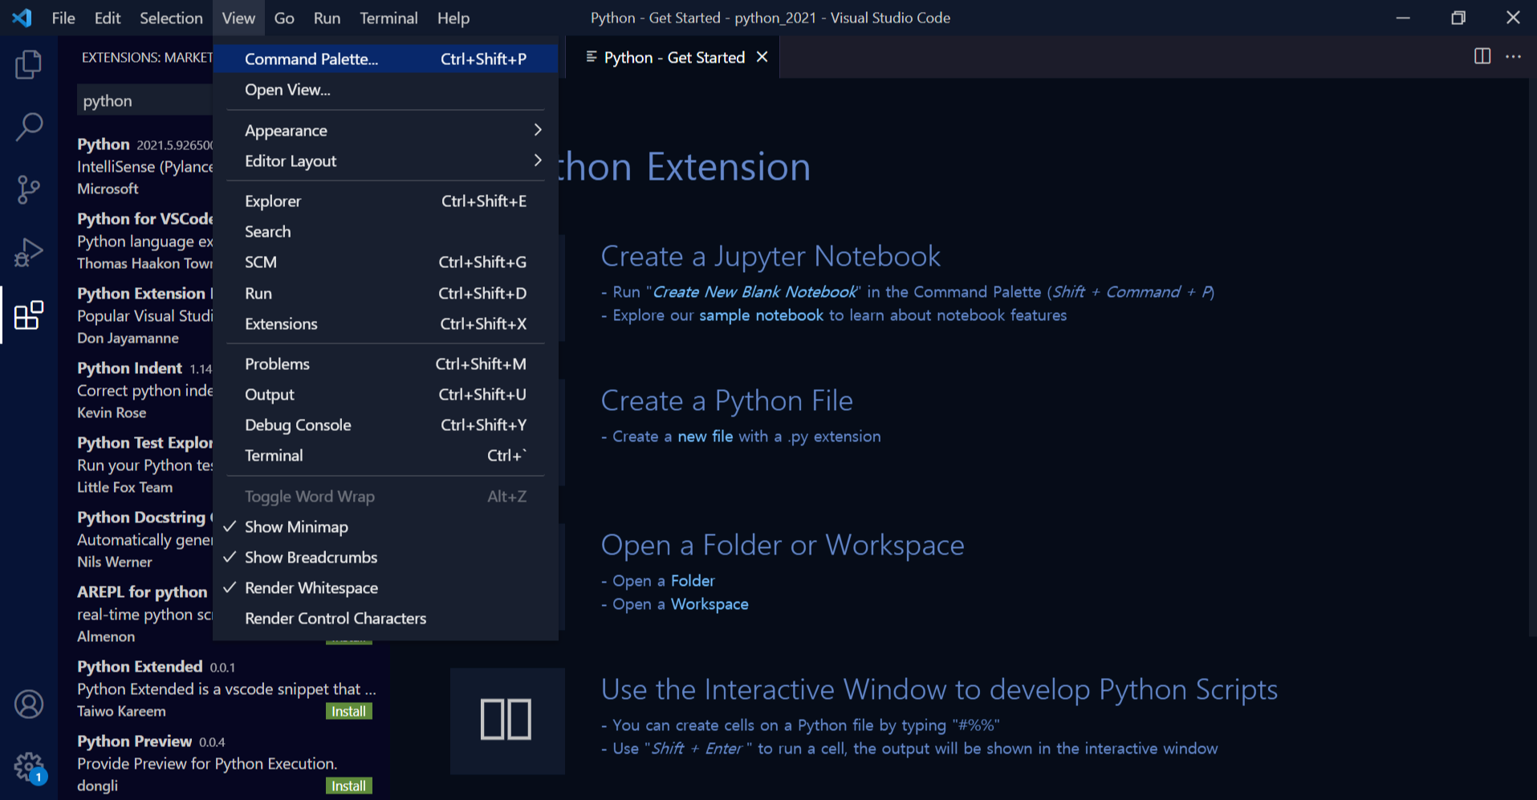1537x800 pixels.
Task: Click the 'Workspace' link
Action: (x=710, y=604)
